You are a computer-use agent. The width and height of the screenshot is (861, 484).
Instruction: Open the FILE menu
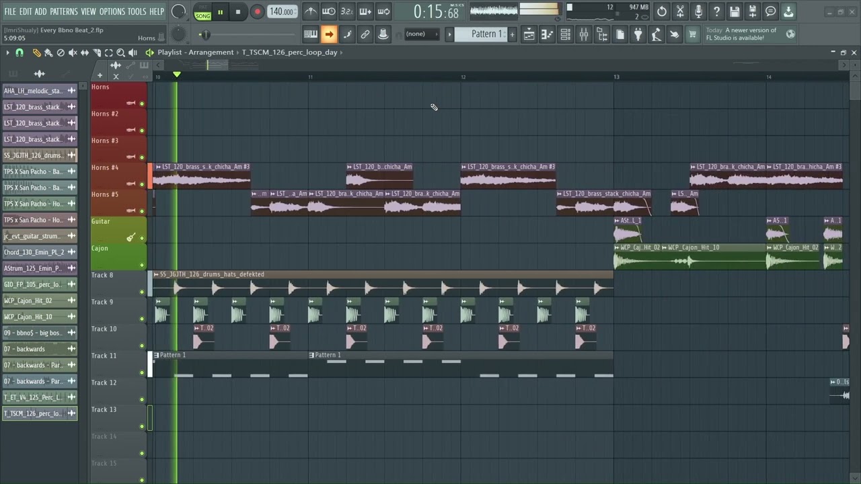[x=10, y=11]
